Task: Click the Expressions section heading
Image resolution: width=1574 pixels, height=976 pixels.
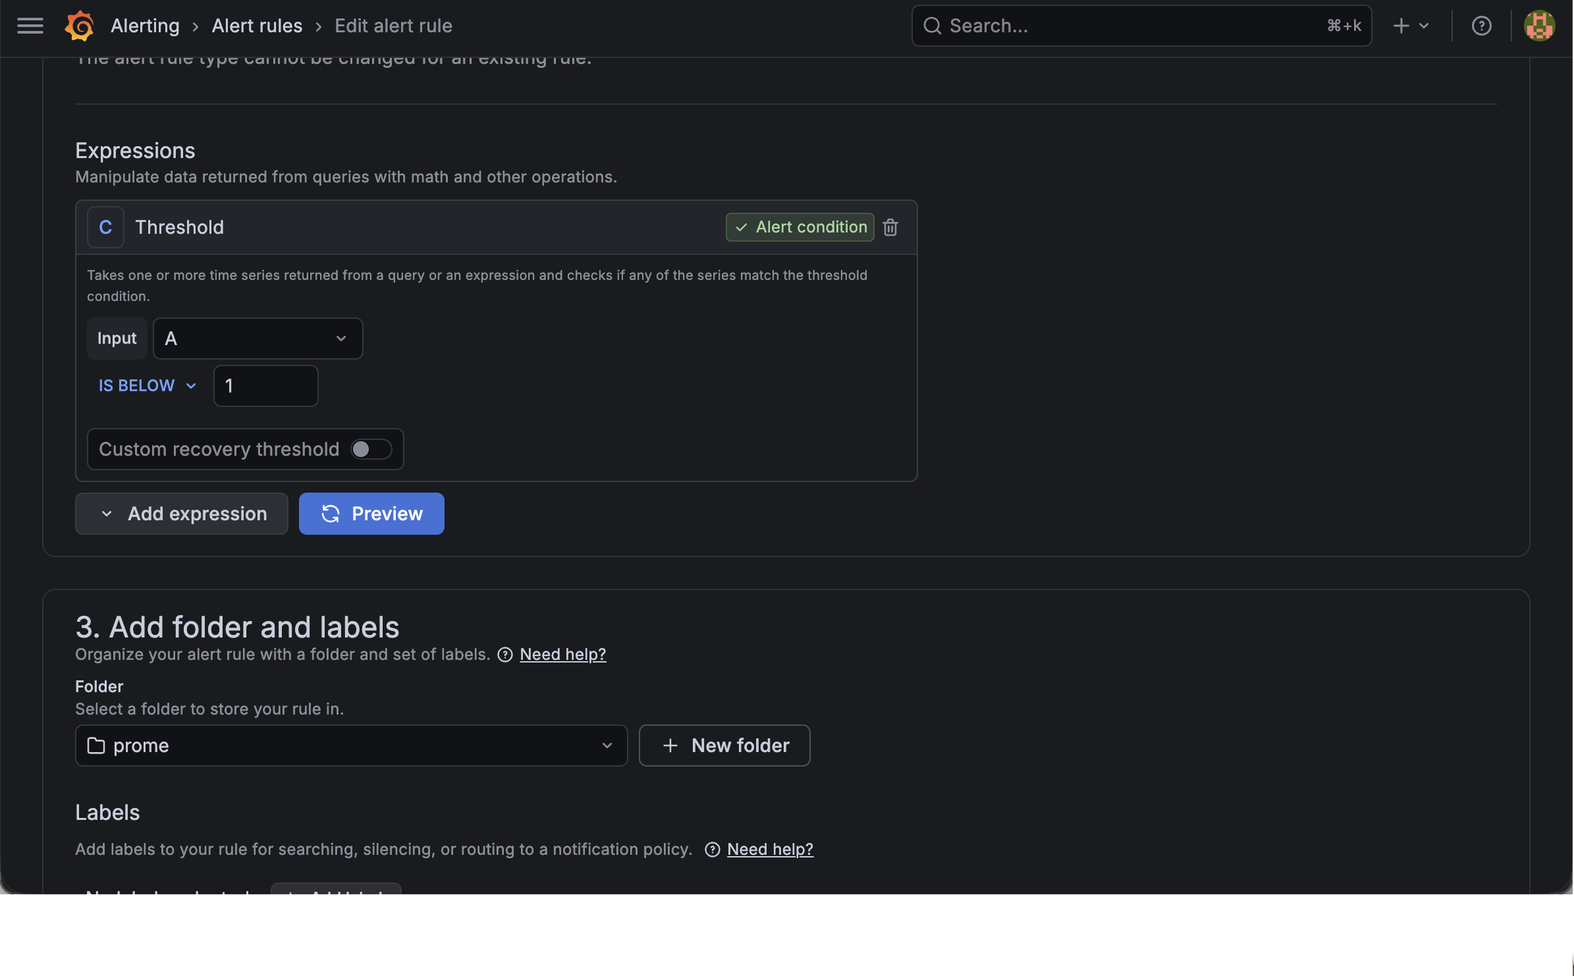Action: click(135, 151)
